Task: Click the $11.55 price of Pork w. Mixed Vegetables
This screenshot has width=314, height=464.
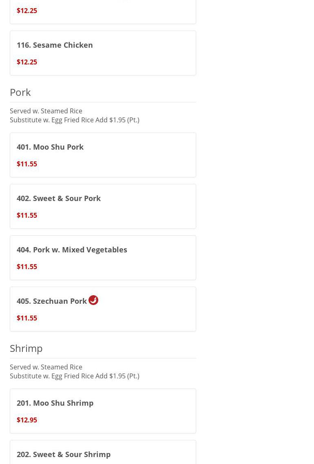Action: pos(27,267)
